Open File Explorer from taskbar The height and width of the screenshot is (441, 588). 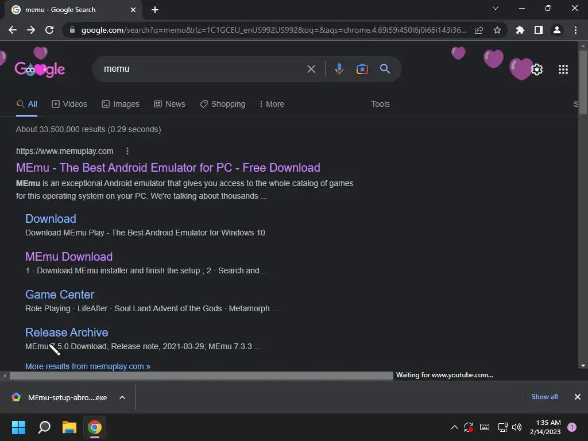tap(69, 427)
